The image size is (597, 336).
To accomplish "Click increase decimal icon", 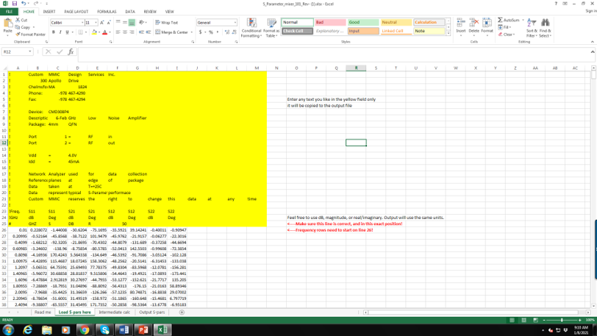I will 227,32.
